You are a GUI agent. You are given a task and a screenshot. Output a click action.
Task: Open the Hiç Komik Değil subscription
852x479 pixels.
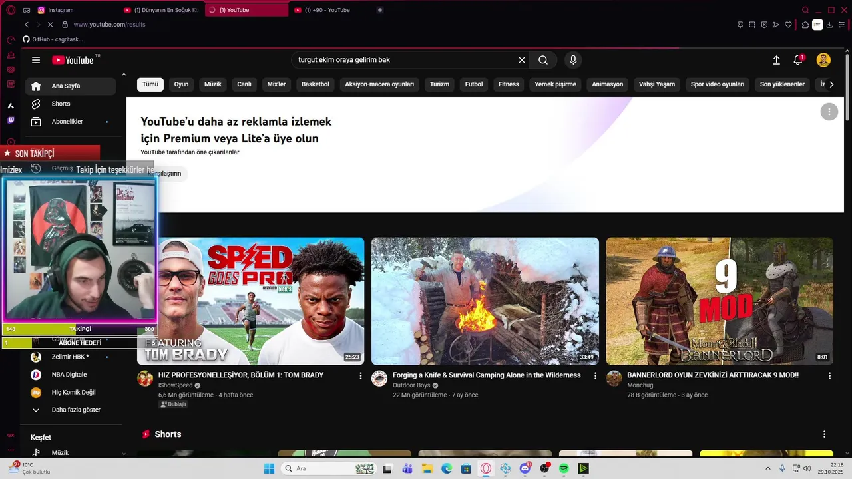point(71,393)
